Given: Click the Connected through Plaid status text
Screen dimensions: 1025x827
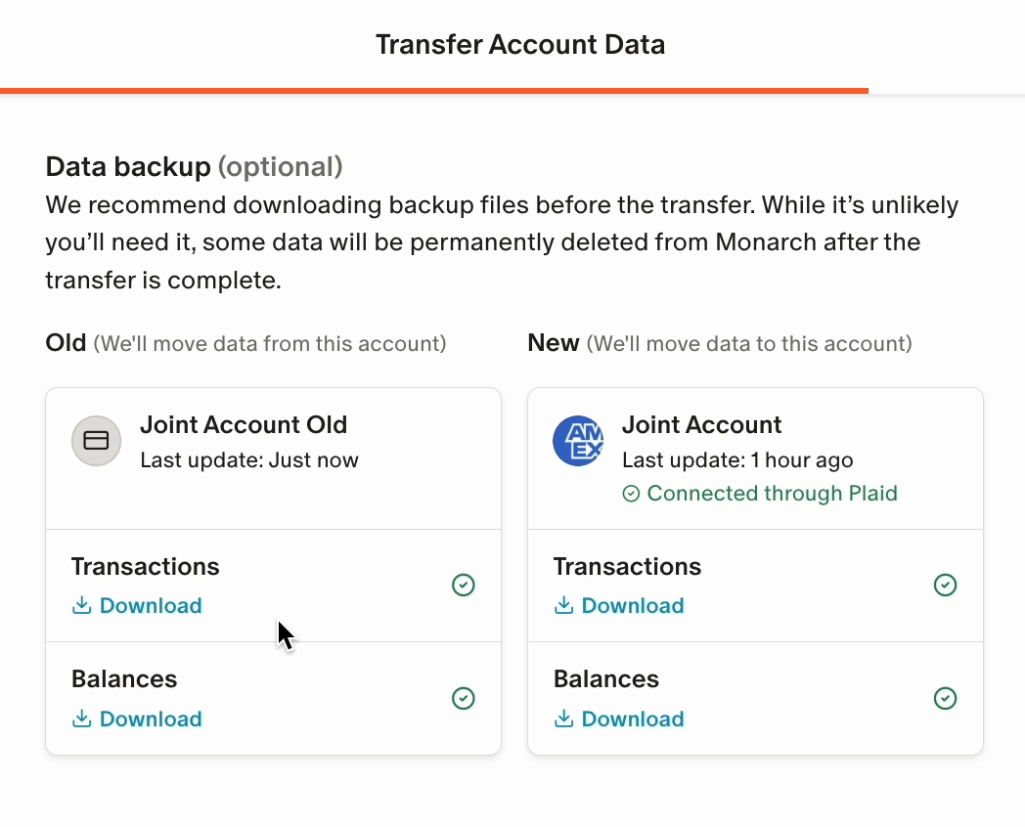Looking at the screenshot, I should (772, 494).
